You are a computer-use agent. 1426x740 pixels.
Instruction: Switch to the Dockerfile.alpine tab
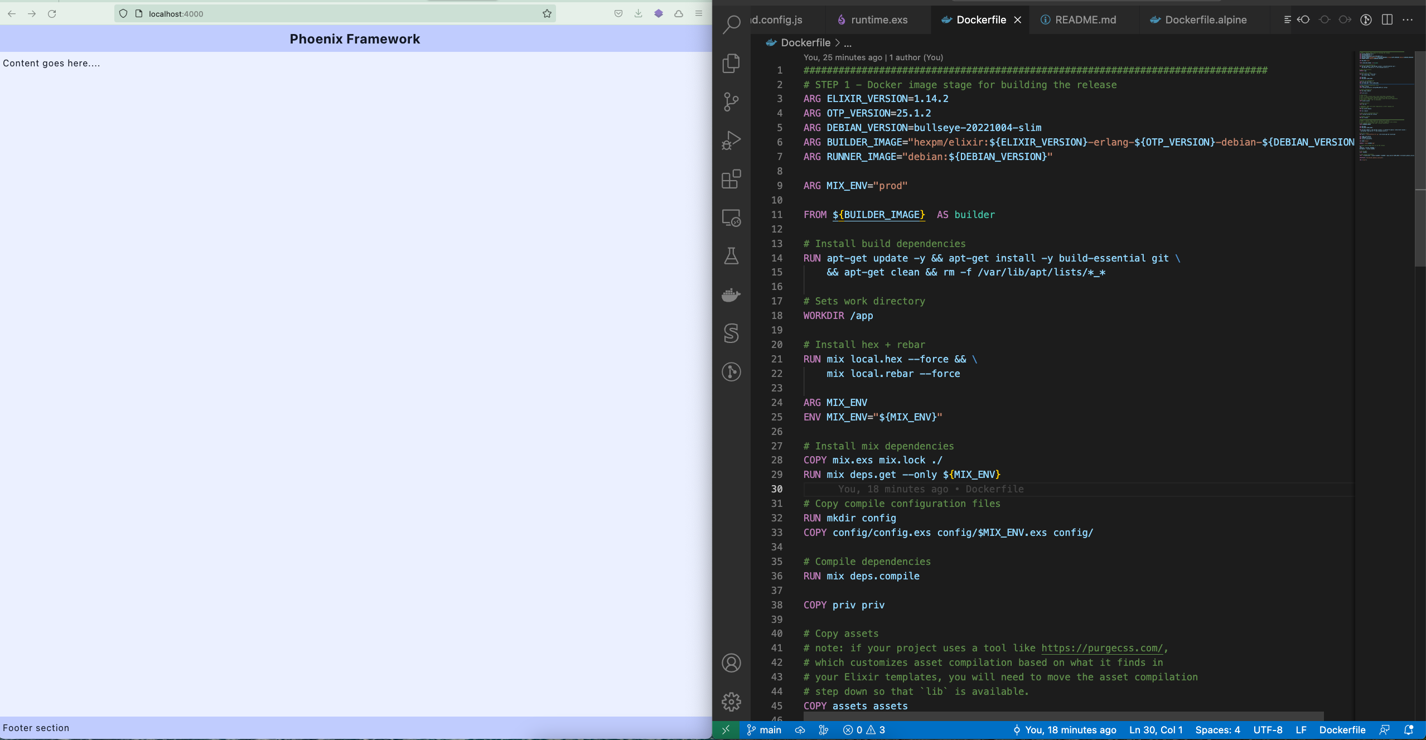1206,20
